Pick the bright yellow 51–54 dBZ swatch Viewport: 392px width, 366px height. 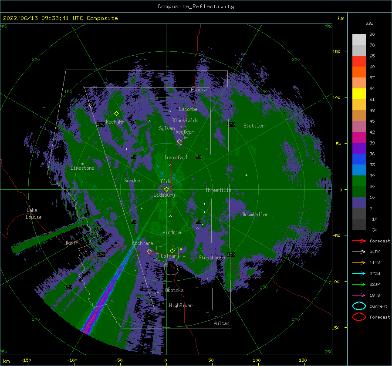[x=359, y=94]
